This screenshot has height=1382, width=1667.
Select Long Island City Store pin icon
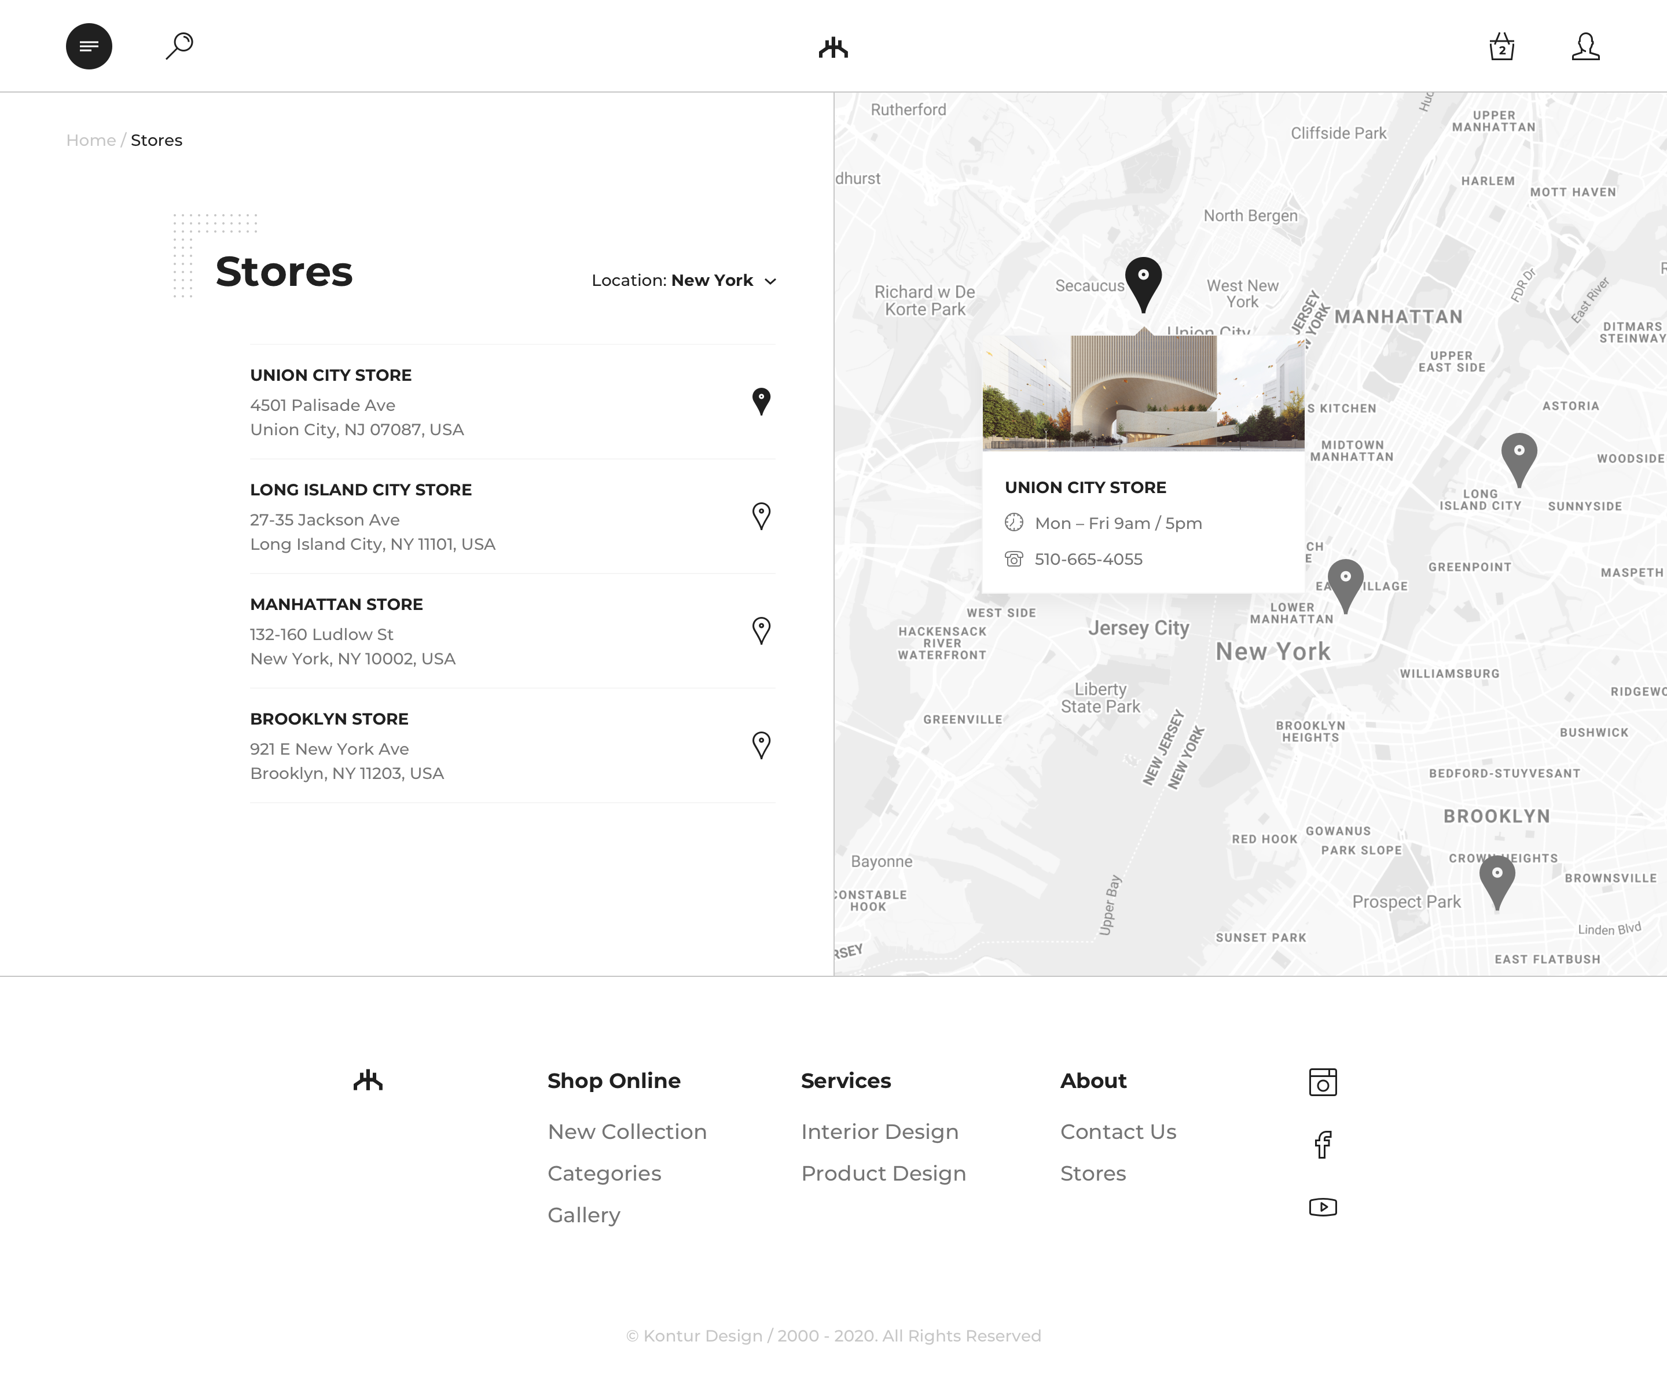761,516
